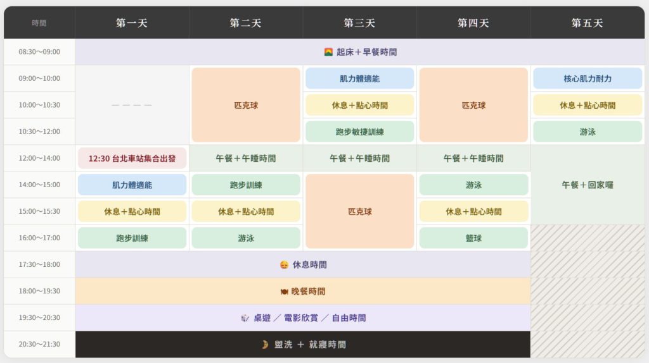Click the 20:30~21:30 time label
This screenshot has width=649, height=363.
click(x=39, y=345)
